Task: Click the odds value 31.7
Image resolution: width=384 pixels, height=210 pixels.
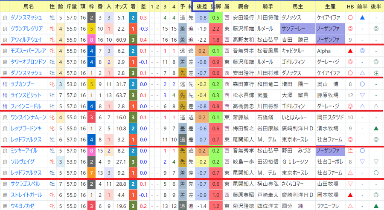Action: pos(121,84)
